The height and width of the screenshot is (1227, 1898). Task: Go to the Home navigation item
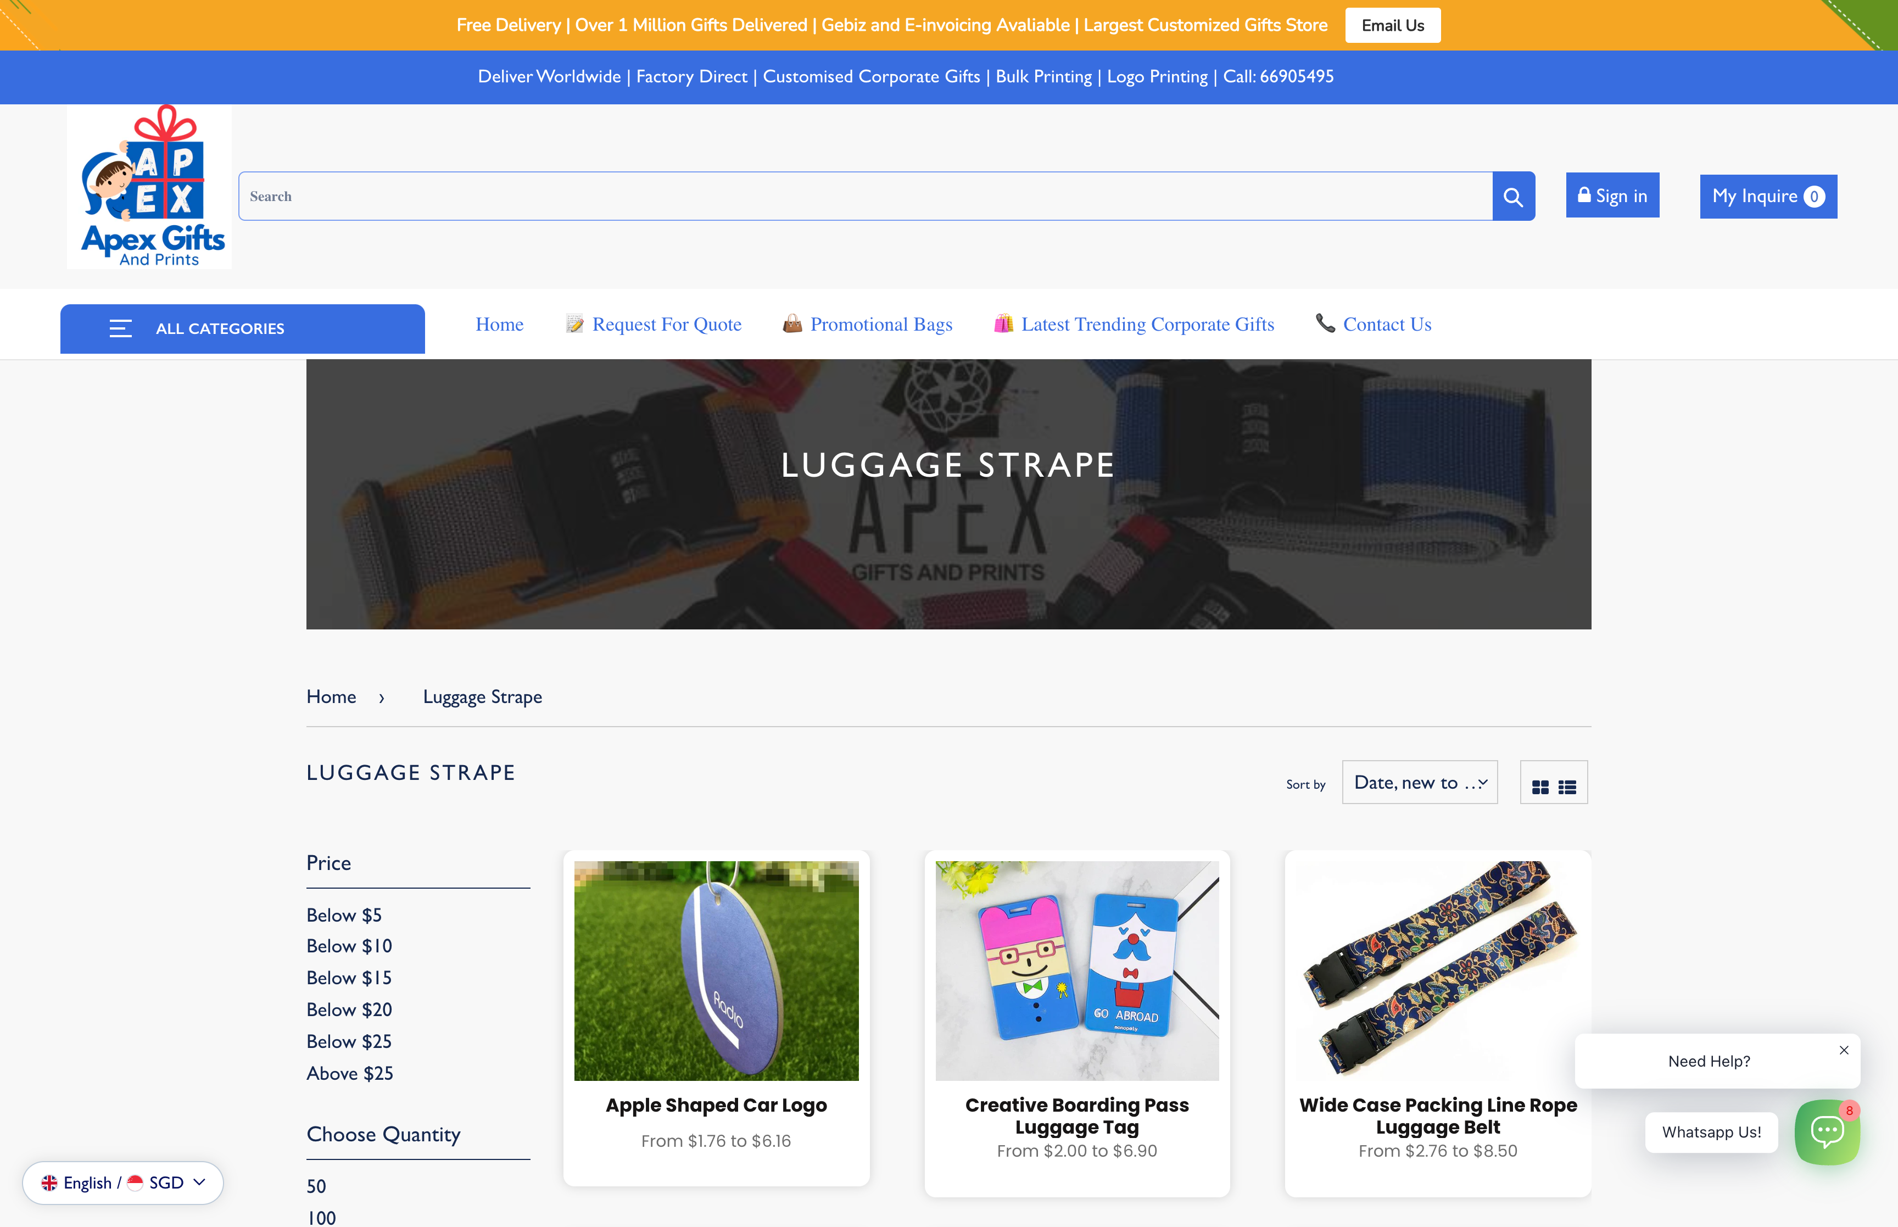click(499, 324)
